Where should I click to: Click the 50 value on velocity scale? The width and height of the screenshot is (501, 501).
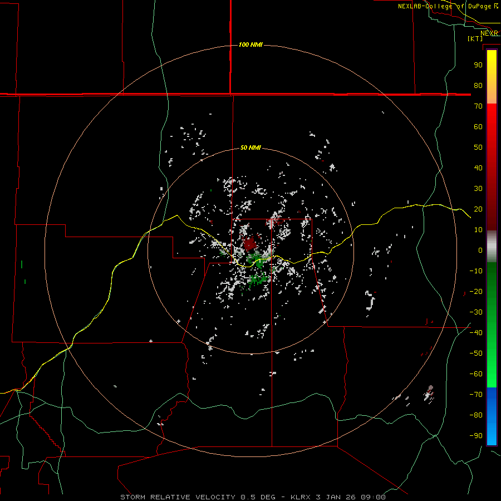coord(478,148)
